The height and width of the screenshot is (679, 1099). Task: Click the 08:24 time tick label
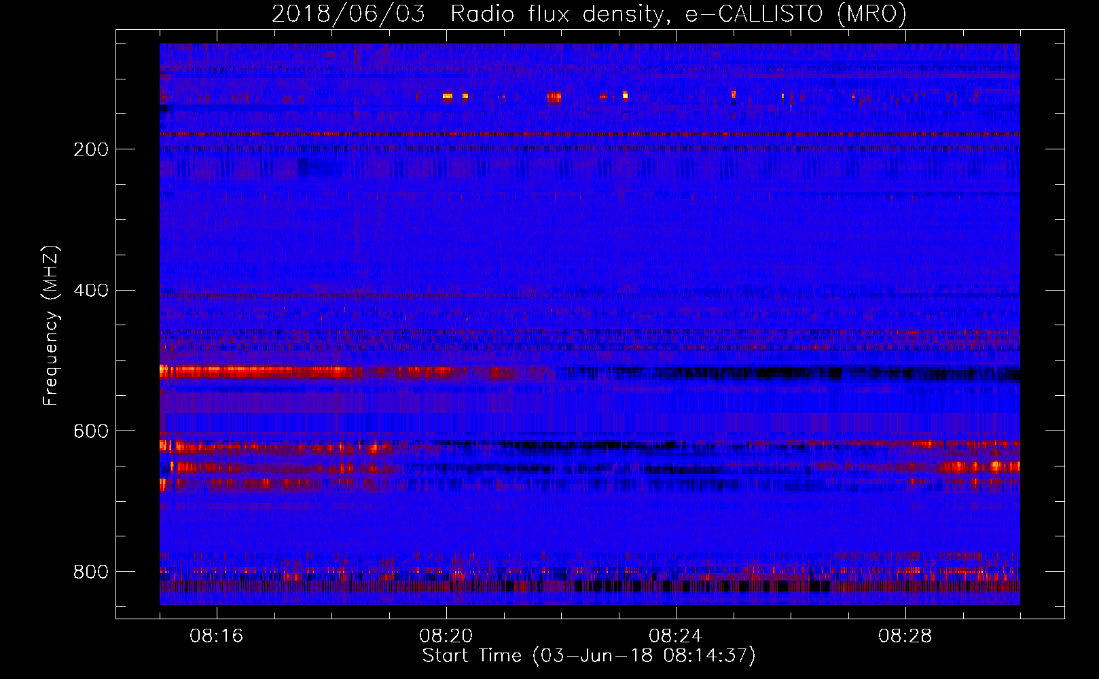[x=676, y=636]
